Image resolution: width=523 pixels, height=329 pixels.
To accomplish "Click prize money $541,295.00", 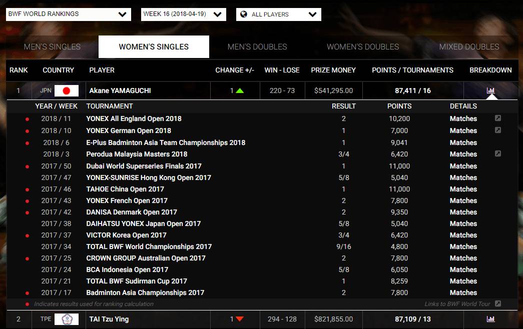I will [333, 90].
